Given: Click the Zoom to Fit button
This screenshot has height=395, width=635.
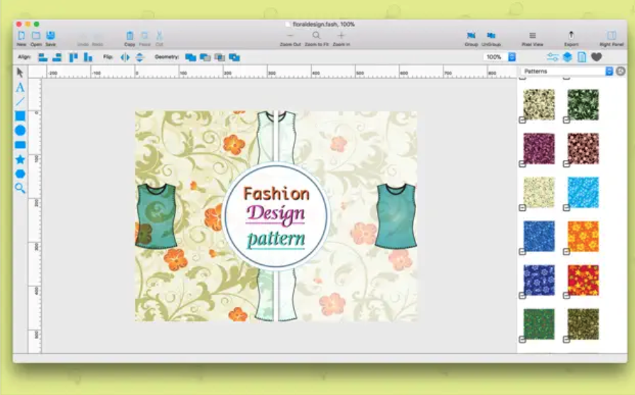Looking at the screenshot, I should click(316, 36).
